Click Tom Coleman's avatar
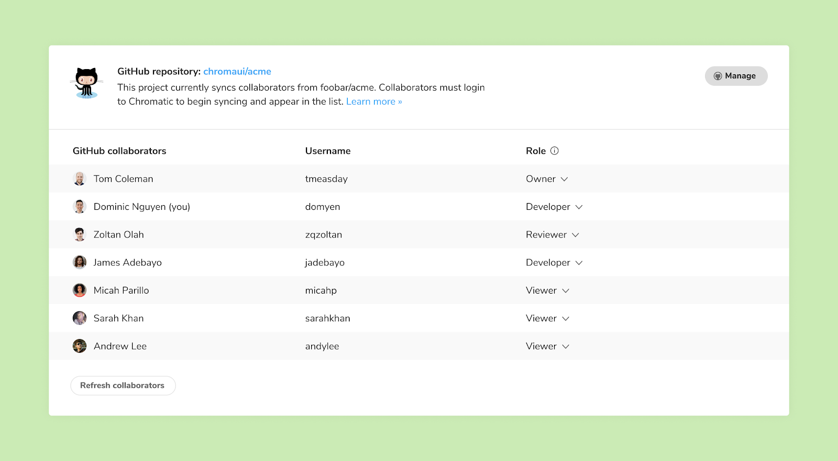The width and height of the screenshot is (838, 461). 80,179
